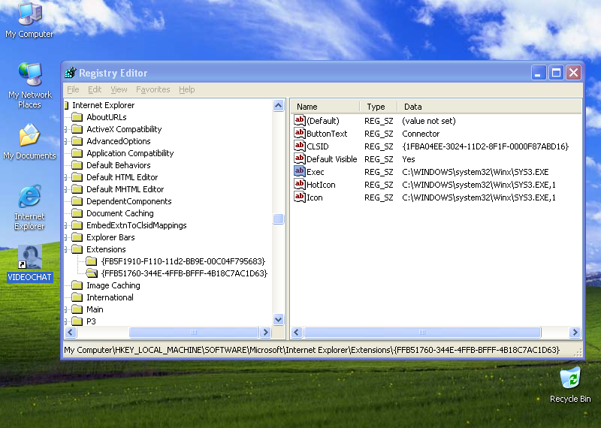Open the My Documents desktop icon
The width and height of the screenshot is (601, 428).
pyautogui.click(x=29, y=141)
